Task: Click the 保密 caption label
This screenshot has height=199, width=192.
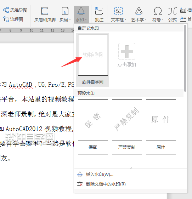Action: [93, 147]
